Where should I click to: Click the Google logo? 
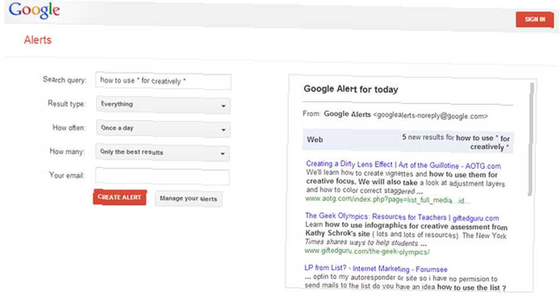34,11
